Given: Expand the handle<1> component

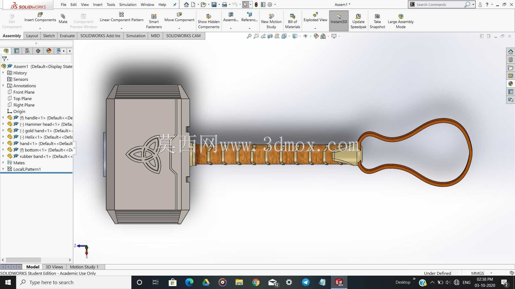Looking at the screenshot, I should tap(3, 118).
